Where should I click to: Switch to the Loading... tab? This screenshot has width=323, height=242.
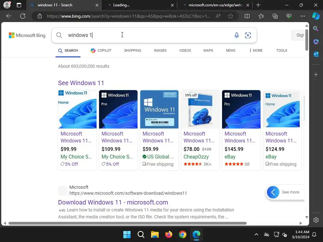click(139, 5)
